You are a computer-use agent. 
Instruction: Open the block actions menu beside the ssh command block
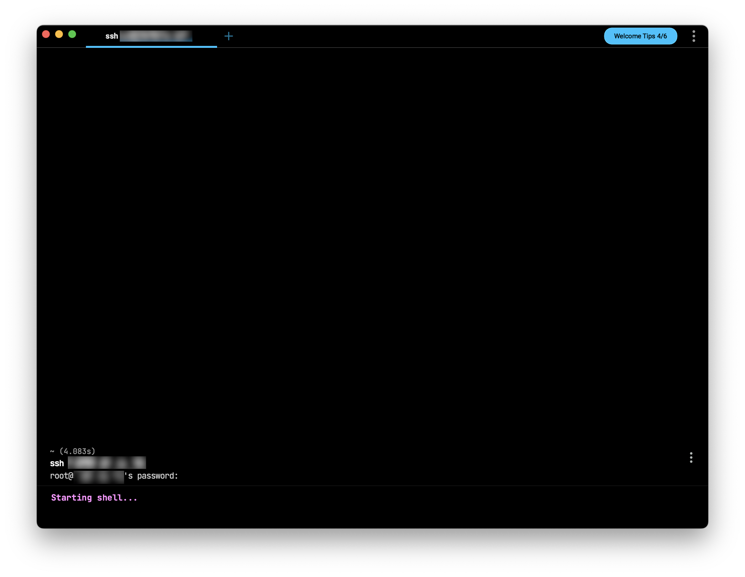(692, 458)
